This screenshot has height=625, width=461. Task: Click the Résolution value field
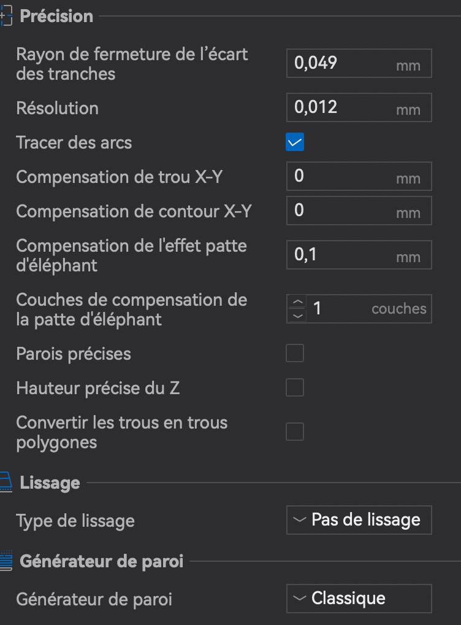click(x=359, y=107)
